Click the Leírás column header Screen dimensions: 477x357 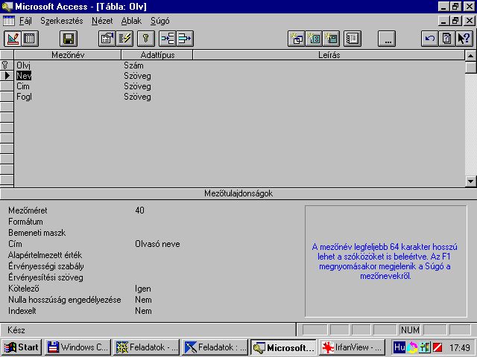329,55
